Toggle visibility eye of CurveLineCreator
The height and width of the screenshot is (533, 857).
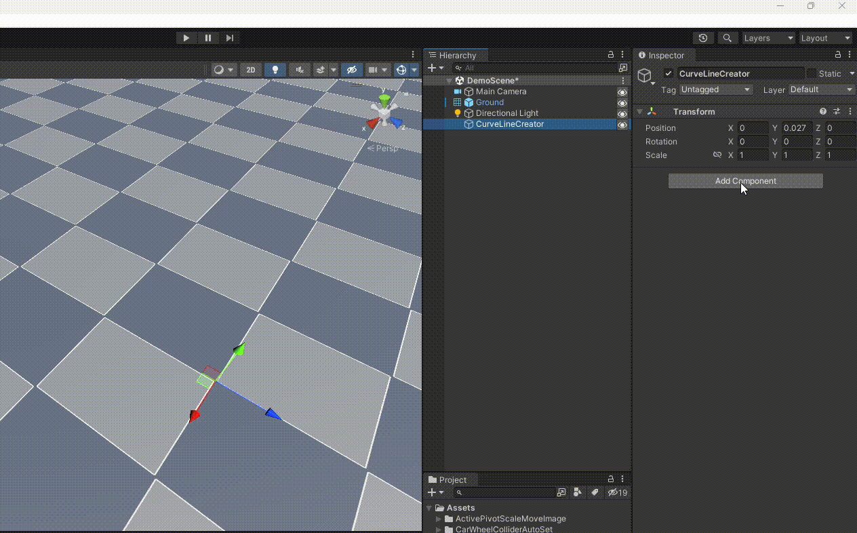(x=622, y=125)
